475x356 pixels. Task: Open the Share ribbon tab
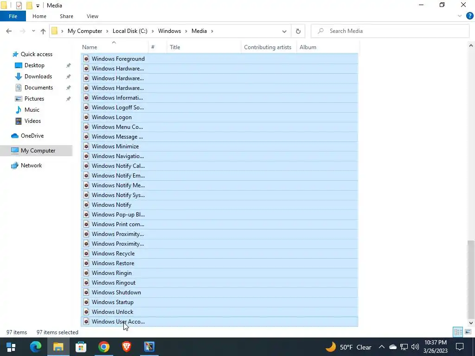[x=66, y=16]
